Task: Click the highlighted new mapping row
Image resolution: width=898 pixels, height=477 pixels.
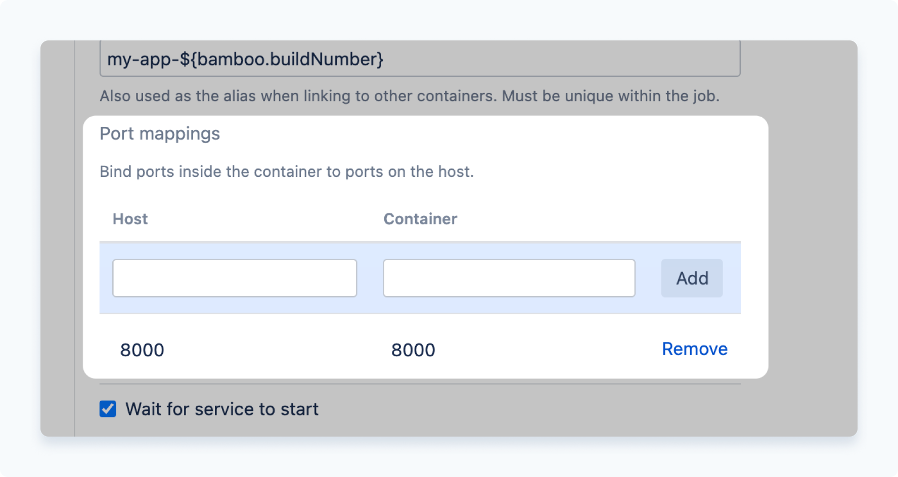Action: tap(420, 277)
